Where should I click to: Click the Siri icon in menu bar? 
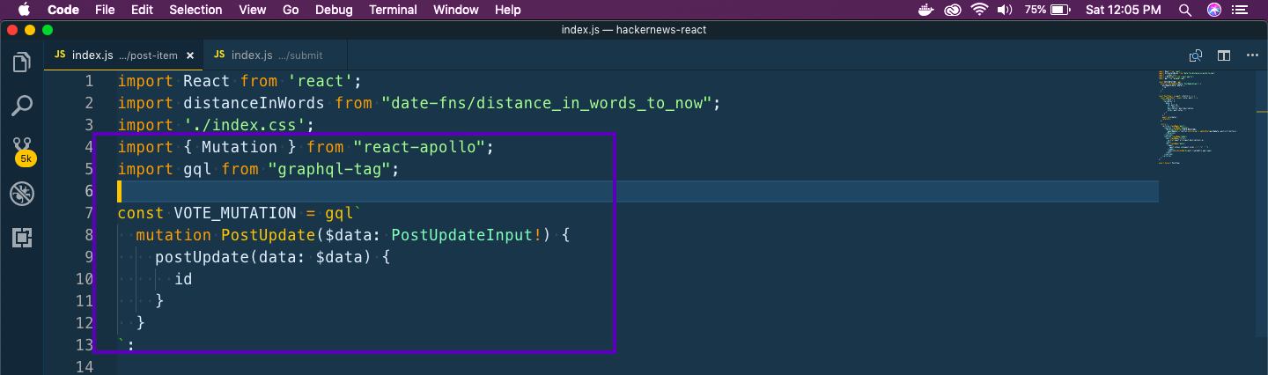point(1214,10)
